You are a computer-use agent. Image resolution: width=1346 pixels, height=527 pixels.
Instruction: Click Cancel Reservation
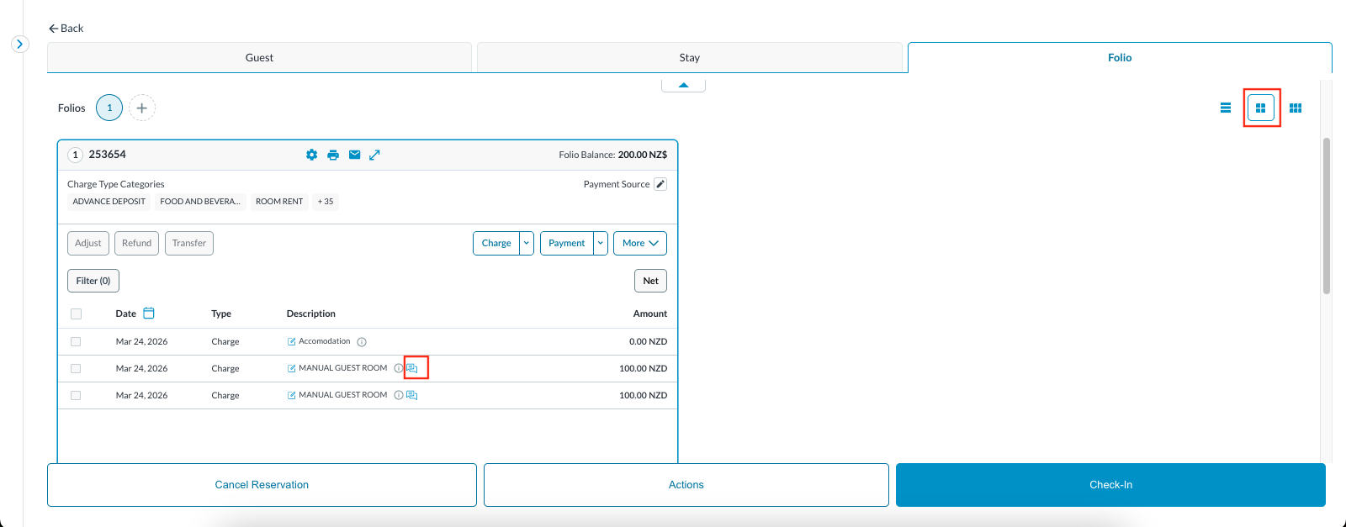pos(262,485)
